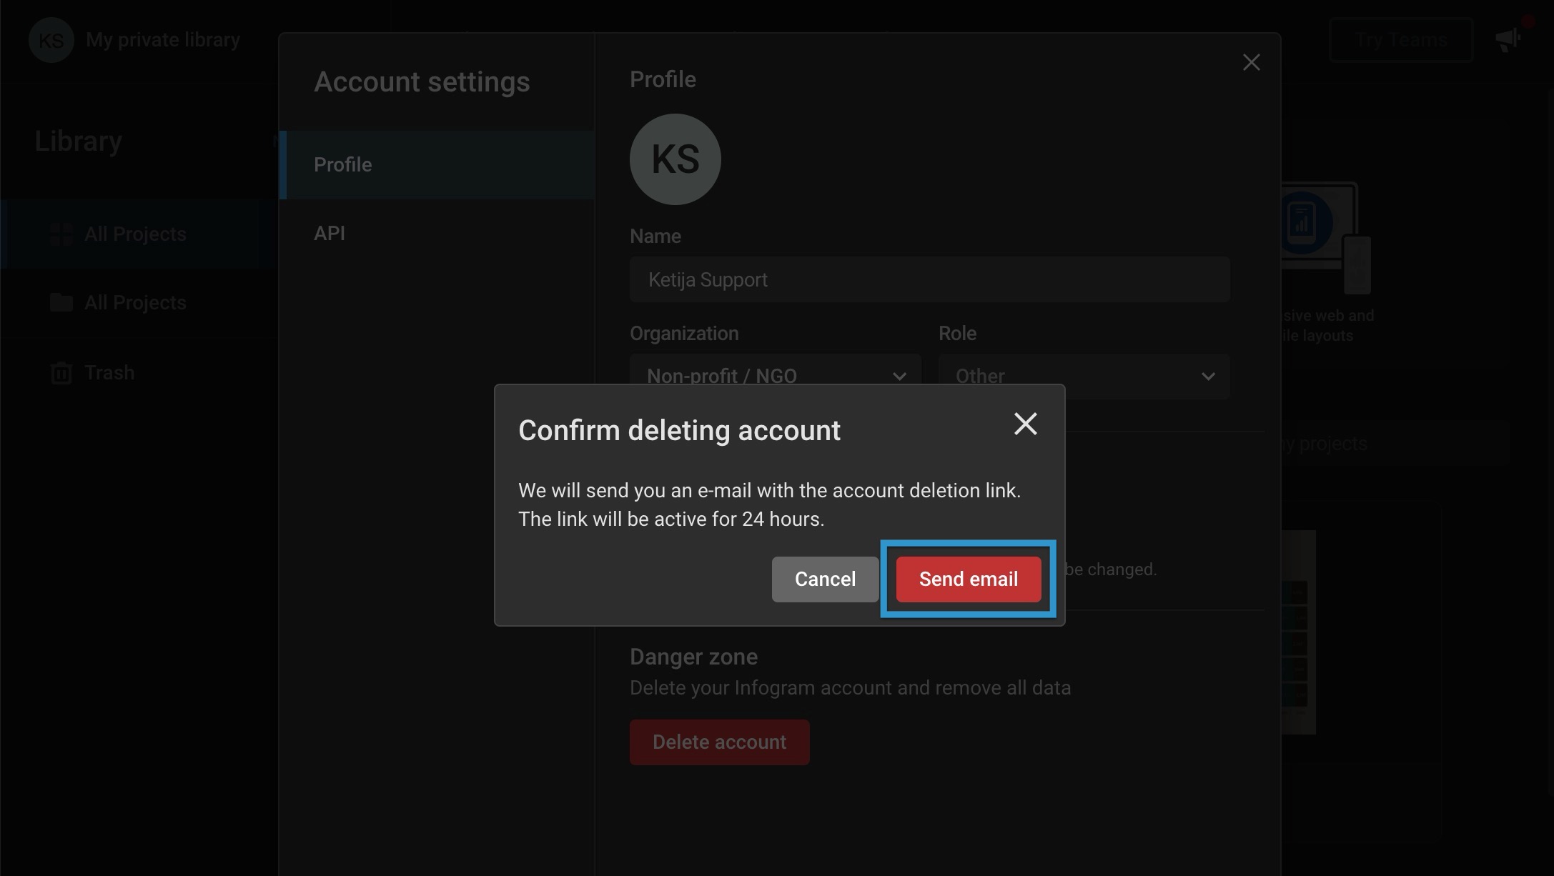1554x876 pixels.
Task: Expand the Non-profit / NGO selector chevron
Action: tap(899, 375)
